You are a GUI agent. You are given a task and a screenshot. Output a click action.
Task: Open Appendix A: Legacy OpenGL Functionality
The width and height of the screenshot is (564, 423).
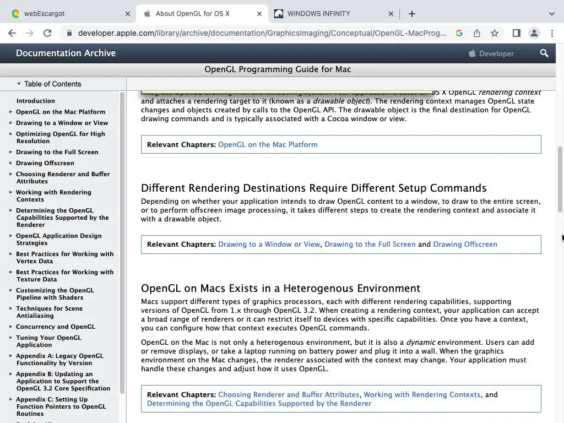coord(59,359)
